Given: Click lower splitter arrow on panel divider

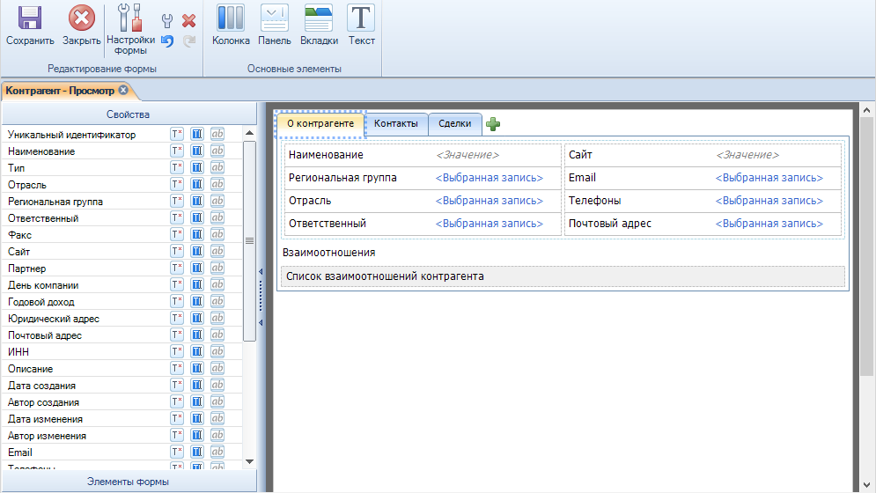Looking at the screenshot, I should pos(261,322).
